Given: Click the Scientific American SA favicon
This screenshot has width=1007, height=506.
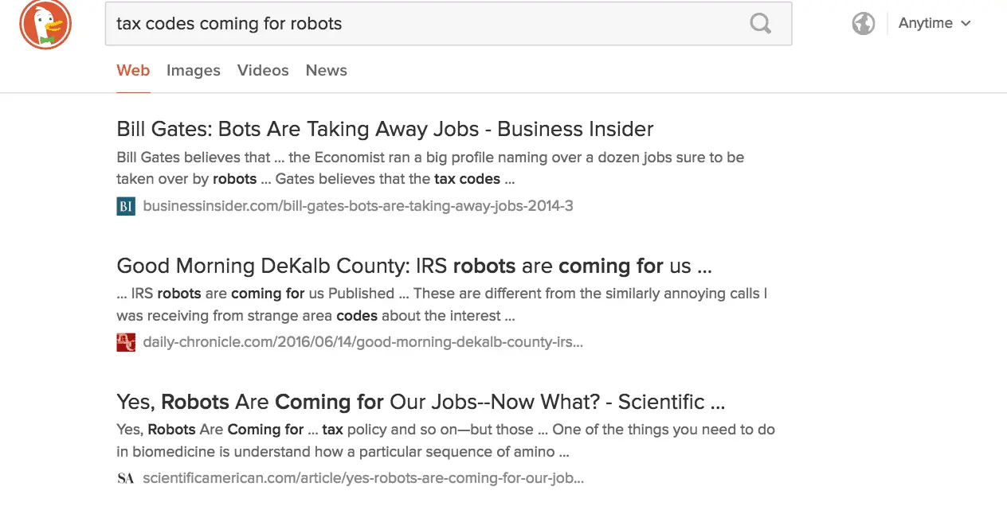Looking at the screenshot, I should 126,479.
